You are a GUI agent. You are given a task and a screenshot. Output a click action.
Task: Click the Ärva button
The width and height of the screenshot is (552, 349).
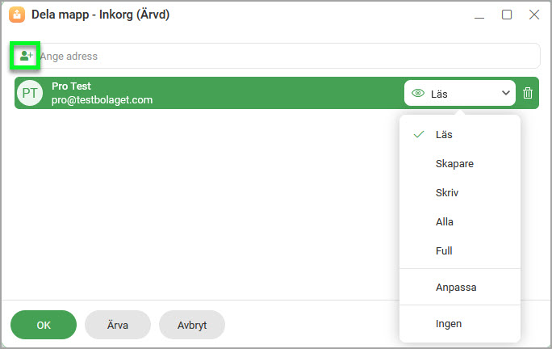[118, 325]
